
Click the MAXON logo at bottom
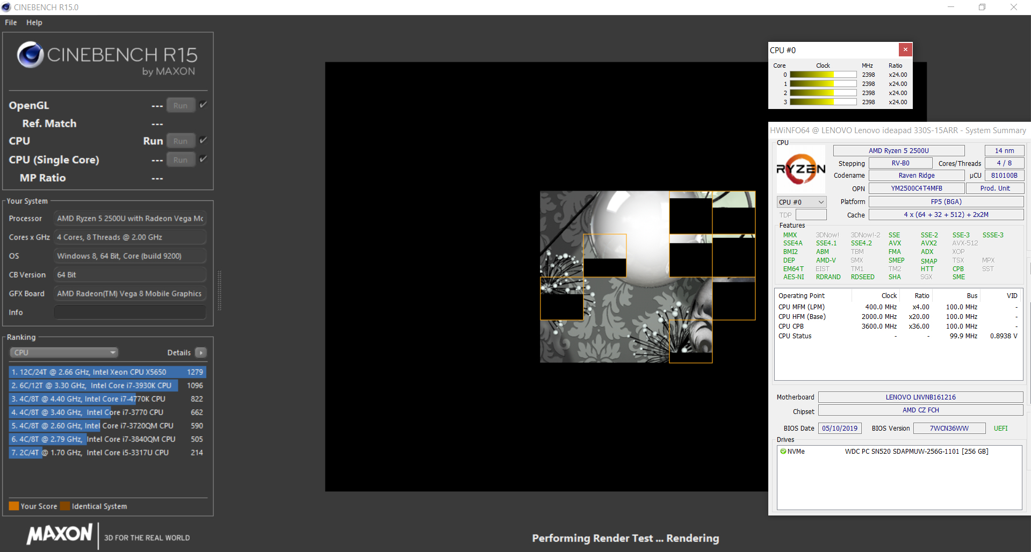60,534
